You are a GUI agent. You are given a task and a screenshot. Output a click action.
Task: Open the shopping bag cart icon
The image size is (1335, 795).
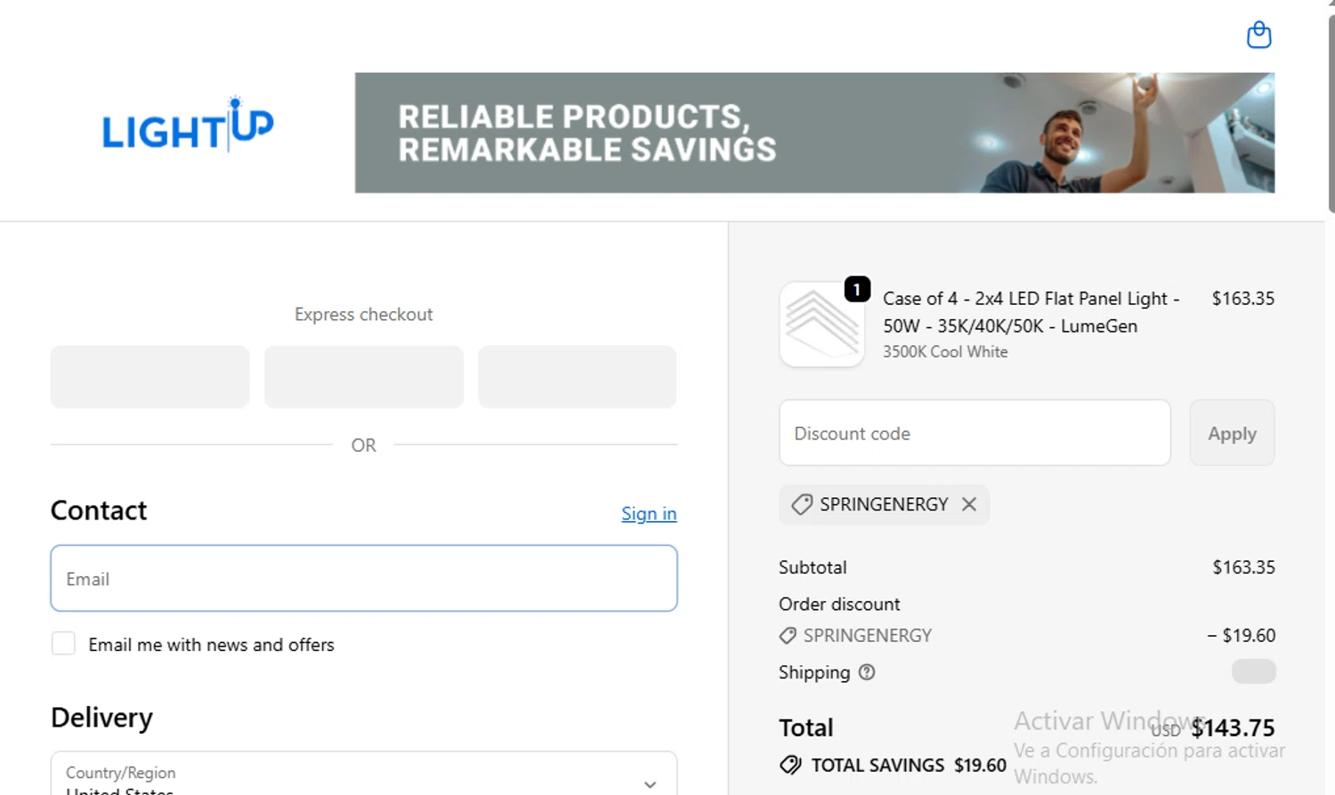click(x=1258, y=35)
